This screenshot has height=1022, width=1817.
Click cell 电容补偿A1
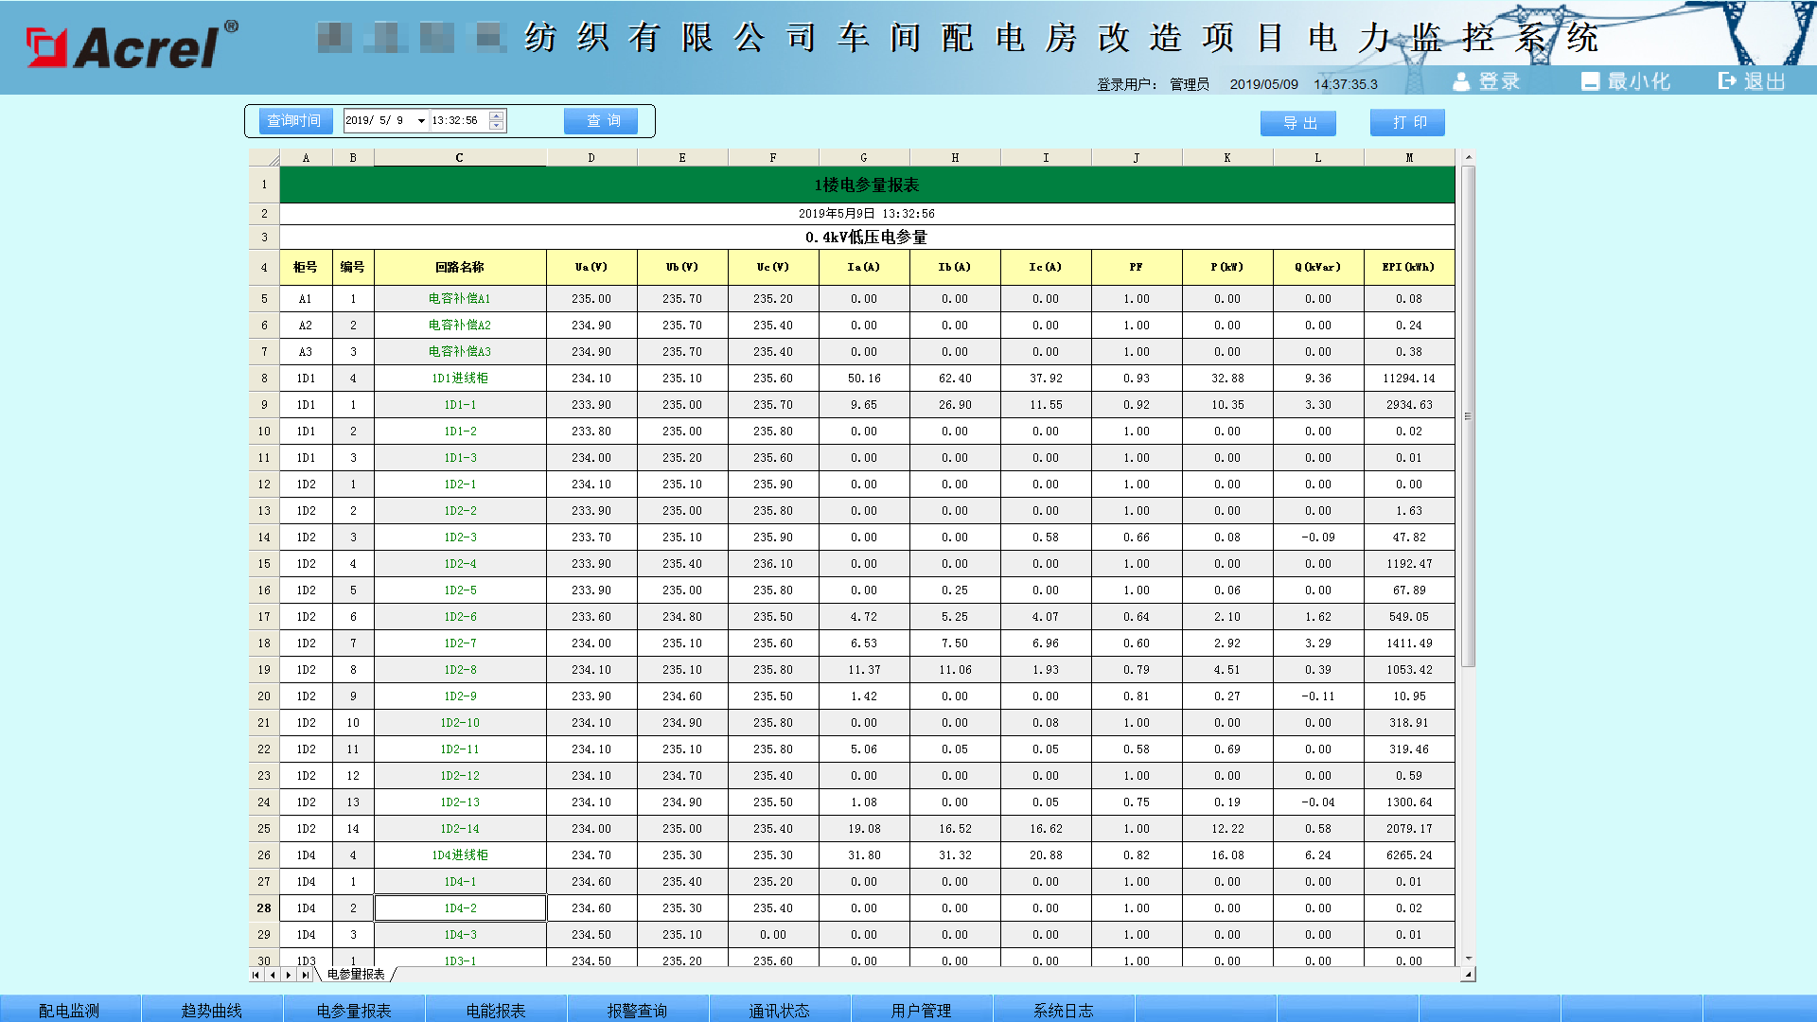tap(460, 299)
